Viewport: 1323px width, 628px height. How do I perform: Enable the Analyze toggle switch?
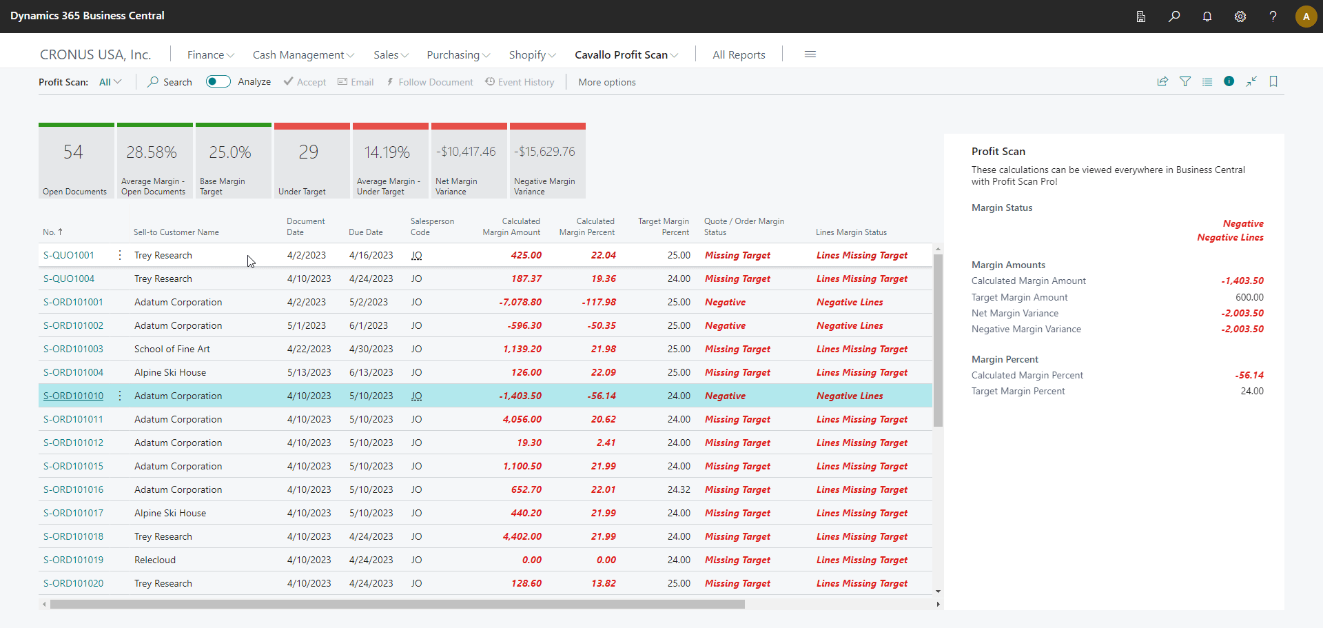(x=218, y=82)
